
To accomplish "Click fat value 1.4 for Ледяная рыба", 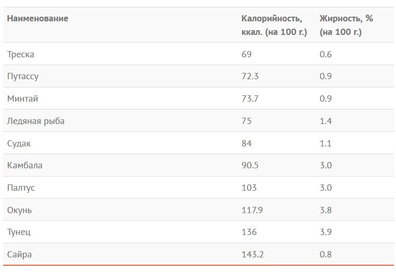I will pos(326,121).
